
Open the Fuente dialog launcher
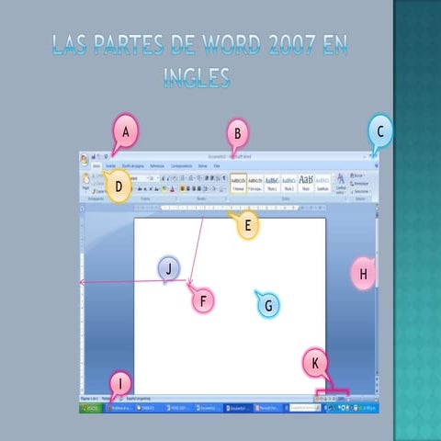[x=175, y=198]
